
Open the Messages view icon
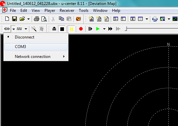pos(116,19)
